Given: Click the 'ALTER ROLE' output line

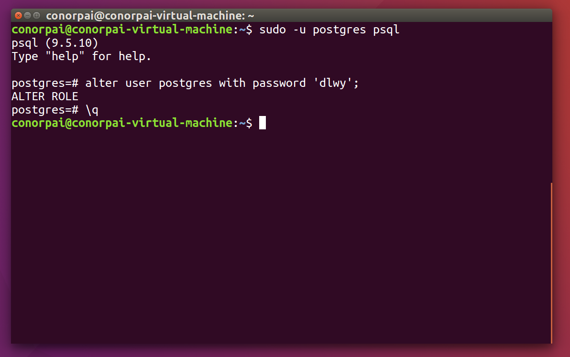Looking at the screenshot, I should (x=45, y=96).
